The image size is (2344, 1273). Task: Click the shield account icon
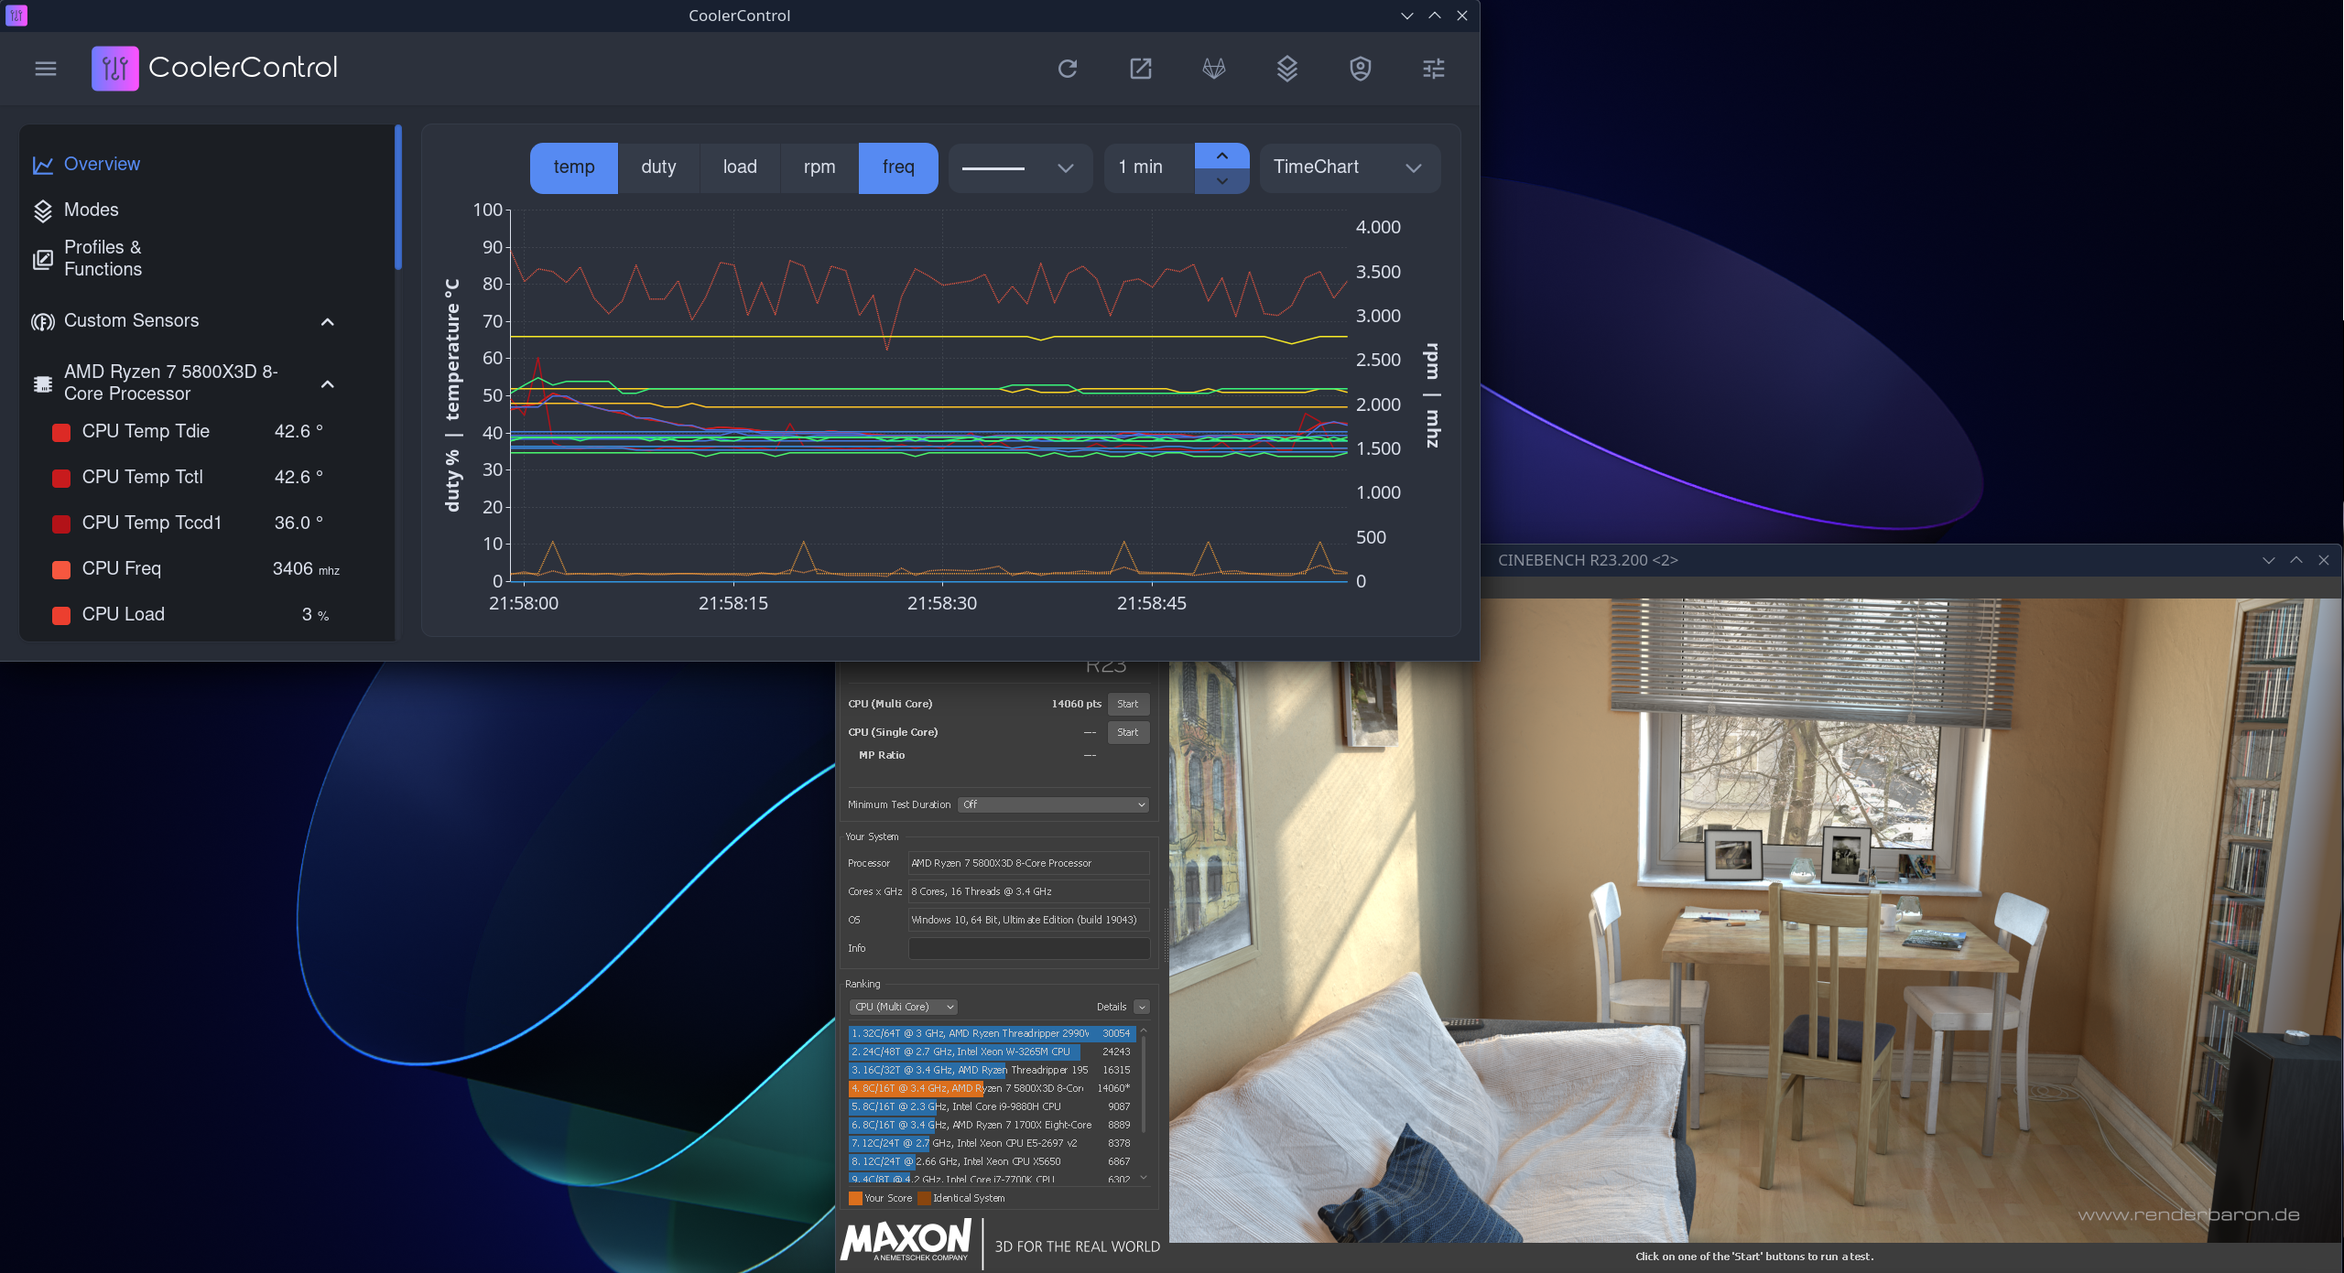coord(1361,69)
